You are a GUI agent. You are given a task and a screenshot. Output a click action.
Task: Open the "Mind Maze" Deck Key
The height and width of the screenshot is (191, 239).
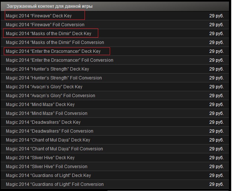click(40, 105)
